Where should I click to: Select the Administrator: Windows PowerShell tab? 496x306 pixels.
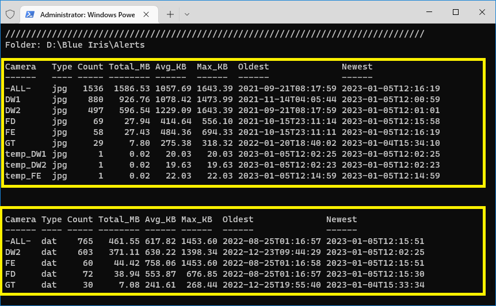[x=89, y=14]
